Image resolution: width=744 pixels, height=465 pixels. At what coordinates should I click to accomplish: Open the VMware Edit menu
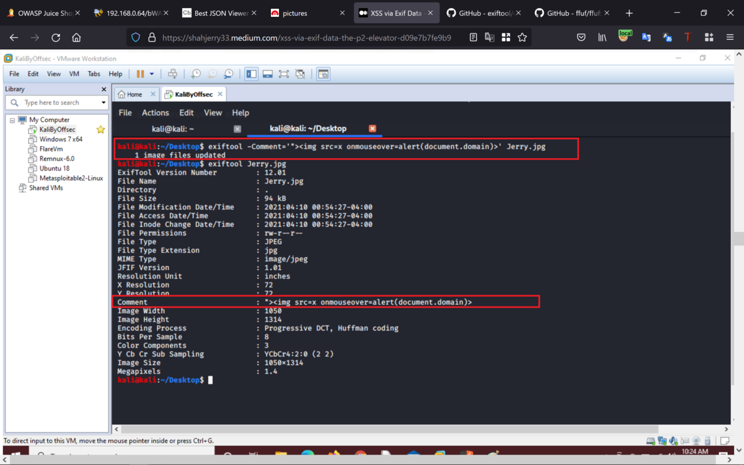(x=33, y=74)
